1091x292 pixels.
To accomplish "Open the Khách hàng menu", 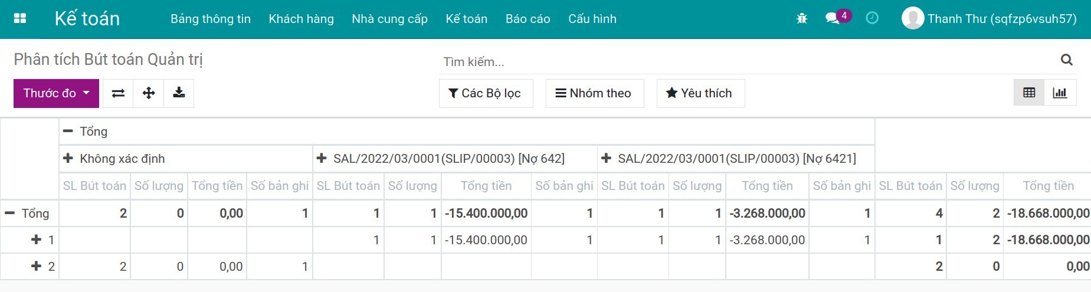I will pos(301,19).
